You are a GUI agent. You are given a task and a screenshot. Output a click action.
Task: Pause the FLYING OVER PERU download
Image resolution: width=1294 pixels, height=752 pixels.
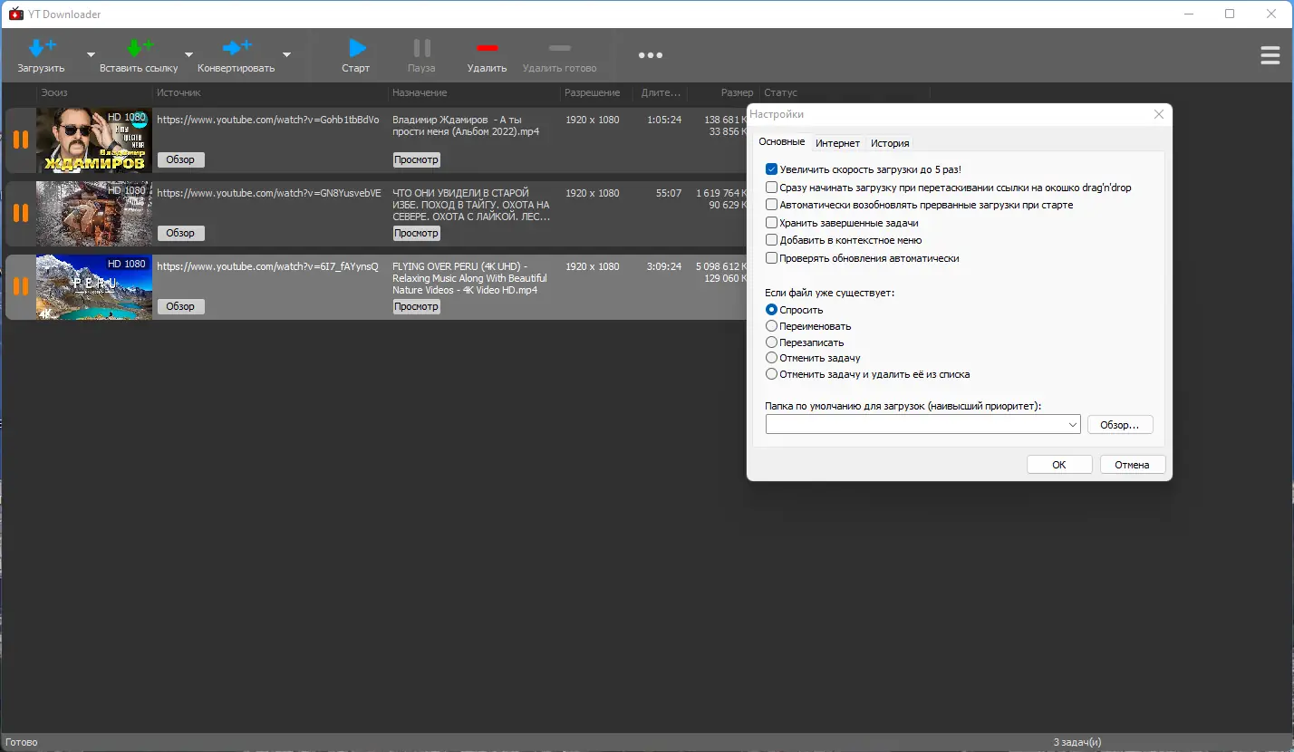coord(20,286)
